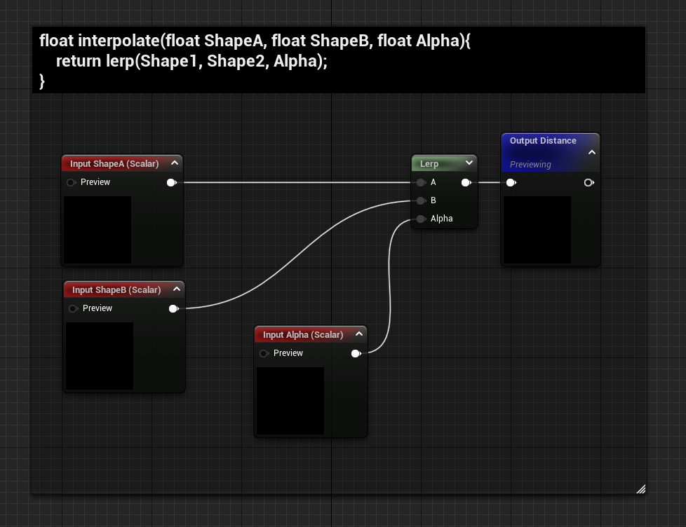
Task: Click the resize grip at the graph's corner
Action: click(x=640, y=488)
